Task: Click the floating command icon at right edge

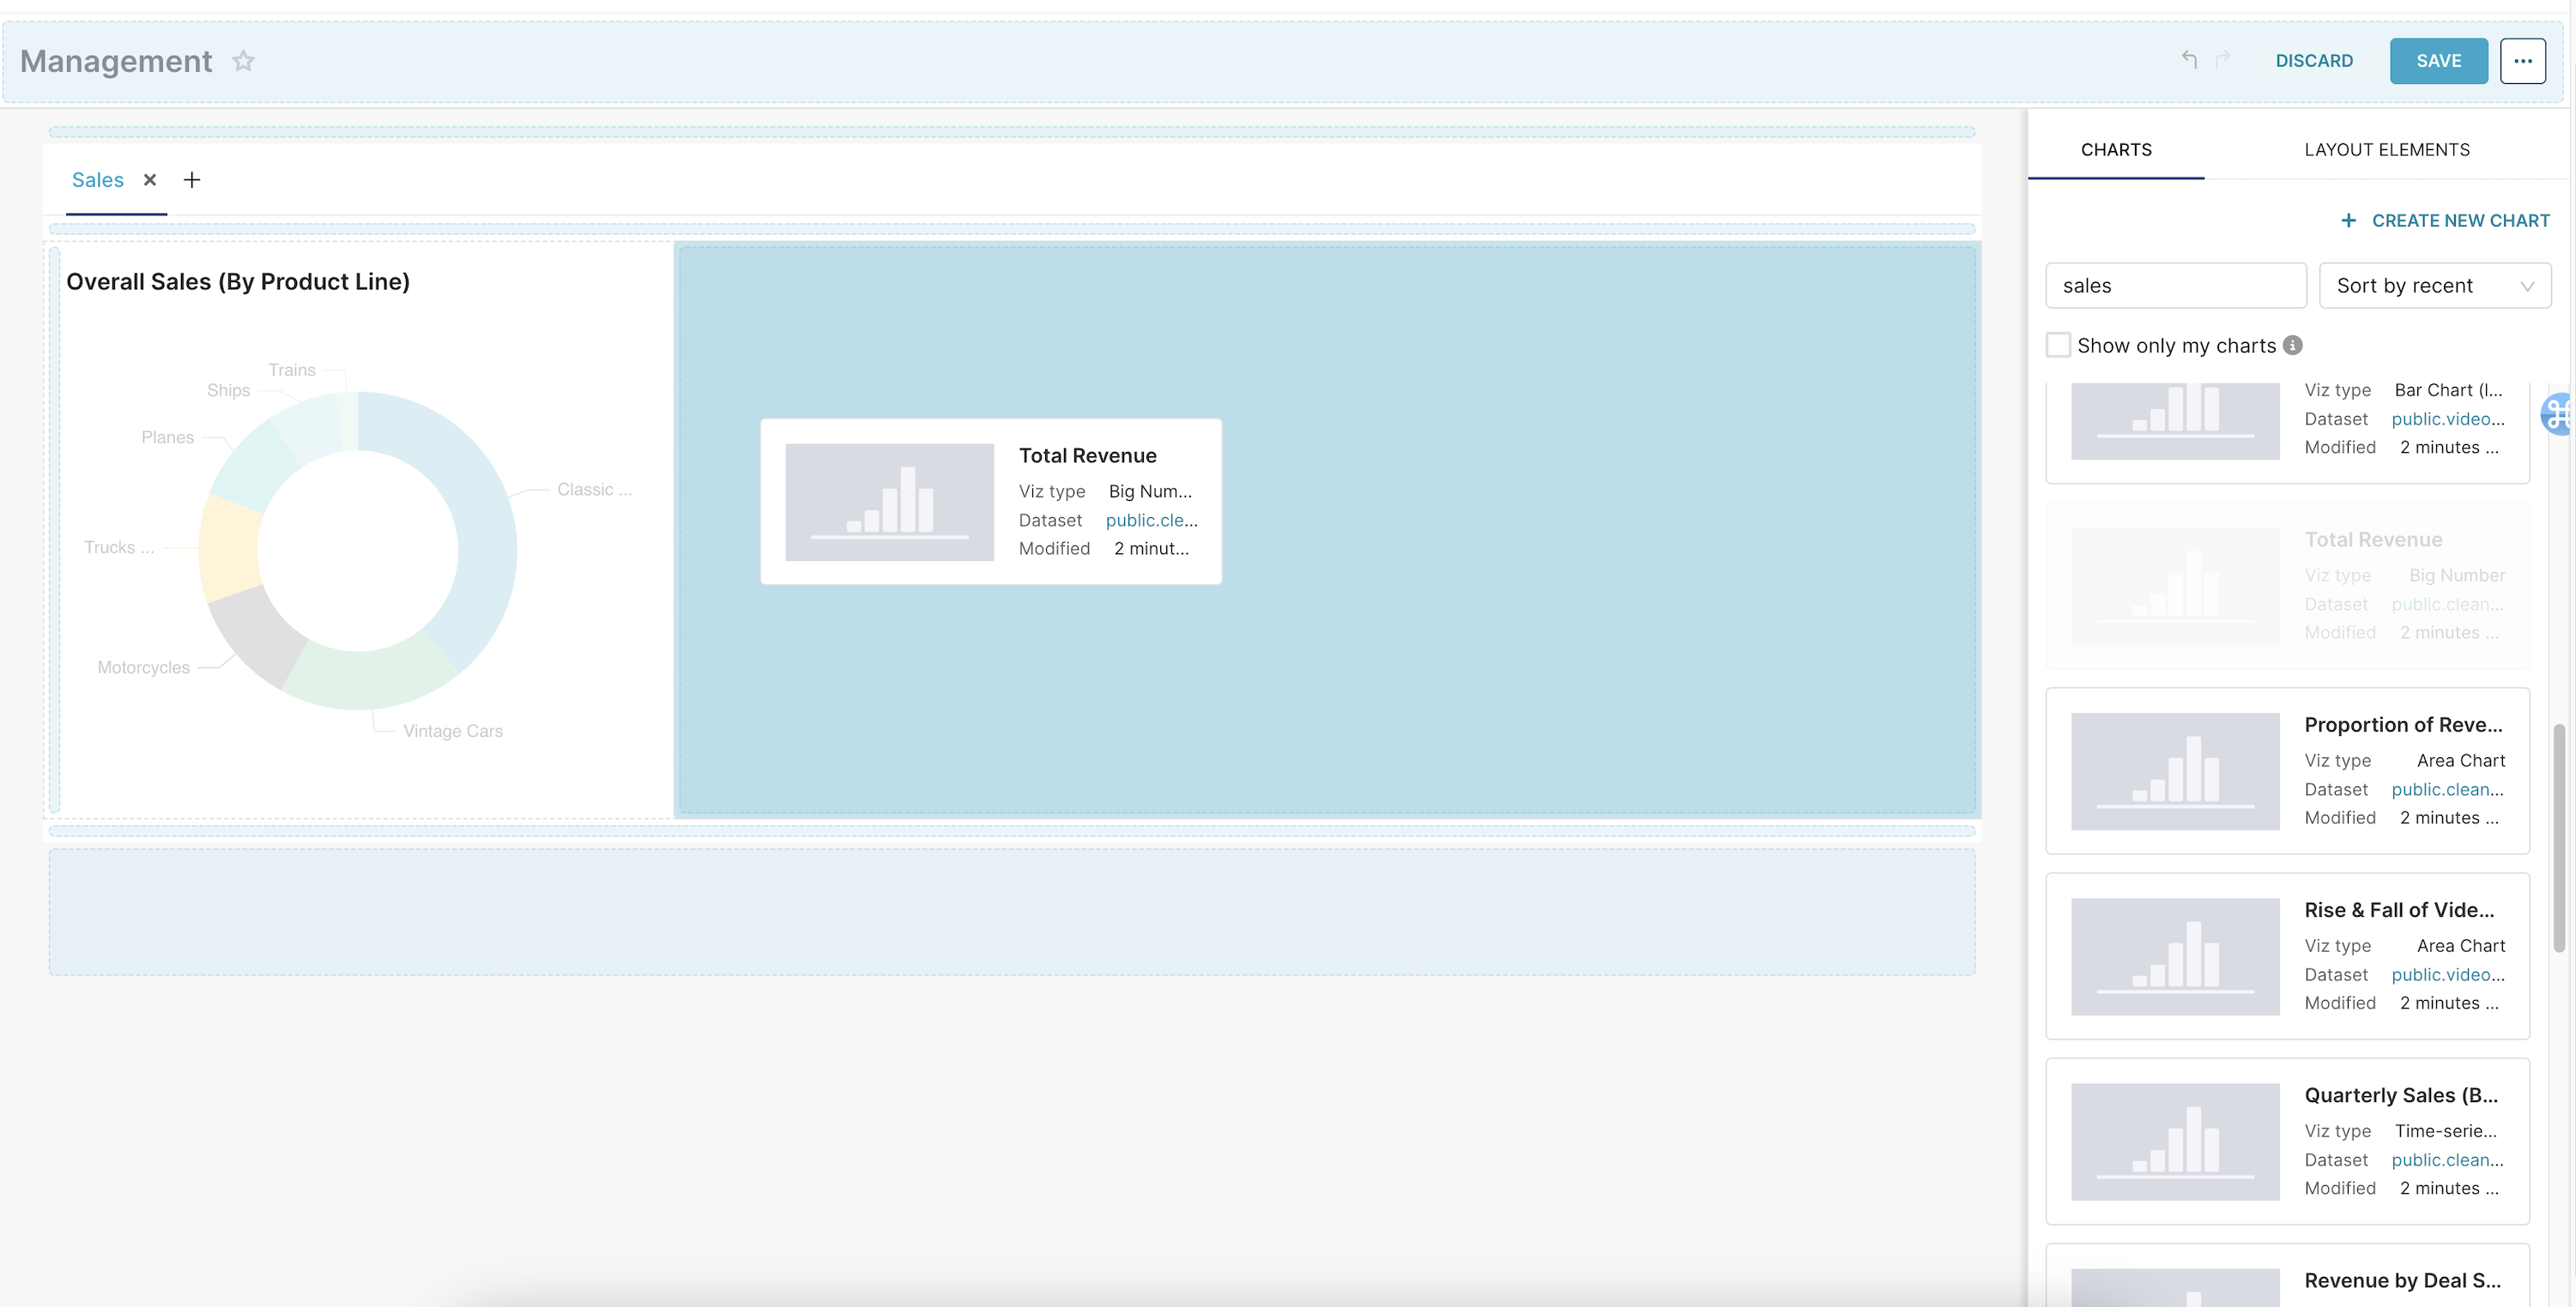Action: coord(2558,413)
